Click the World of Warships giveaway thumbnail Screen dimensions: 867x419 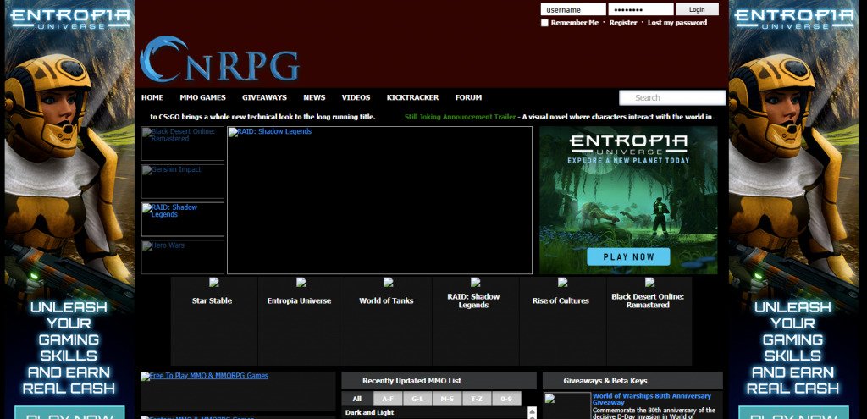point(567,405)
